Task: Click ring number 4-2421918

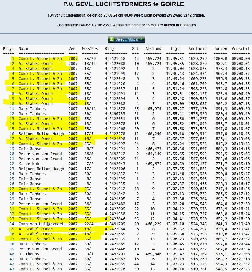Action: (x=115, y=58)
